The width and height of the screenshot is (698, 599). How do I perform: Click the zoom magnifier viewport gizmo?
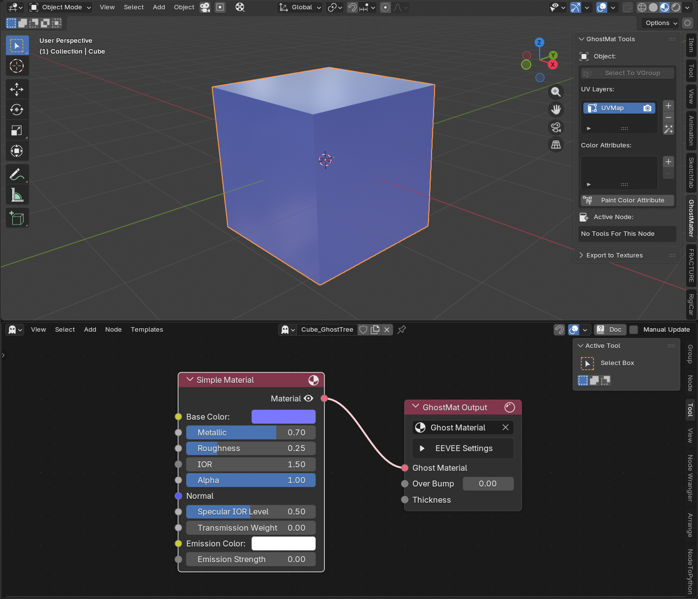tap(555, 92)
